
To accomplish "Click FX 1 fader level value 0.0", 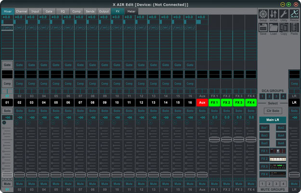I will pos(214,117).
